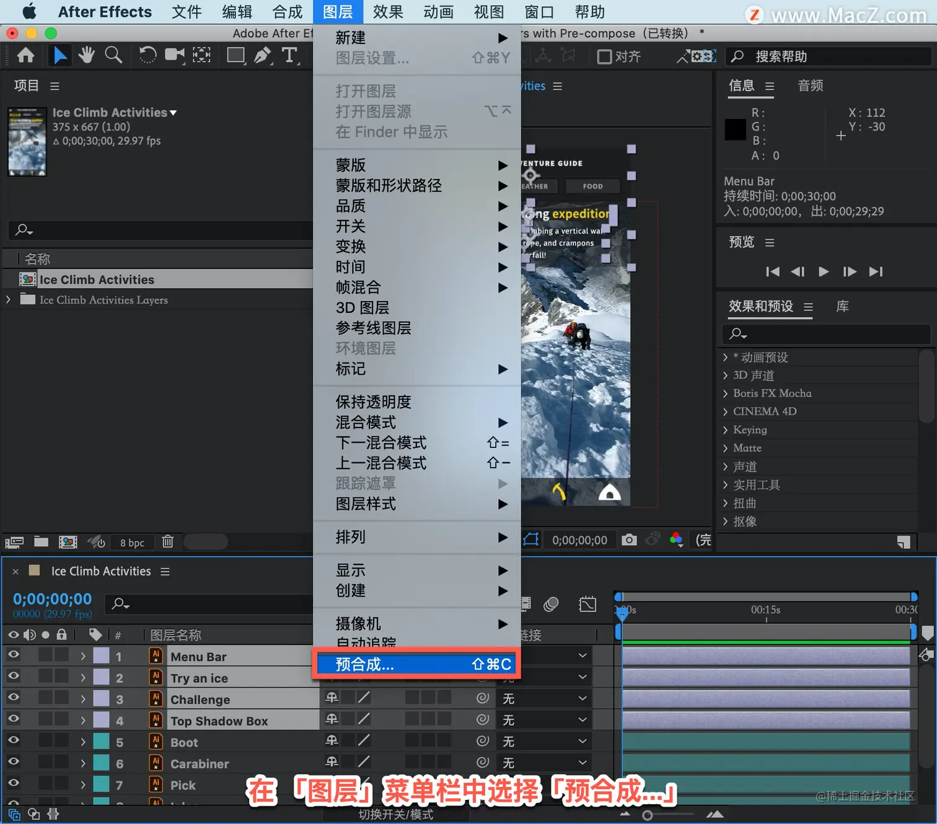Take a snapshot with the camera icon
The width and height of the screenshot is (937, 824).
[x=629, y=540]
